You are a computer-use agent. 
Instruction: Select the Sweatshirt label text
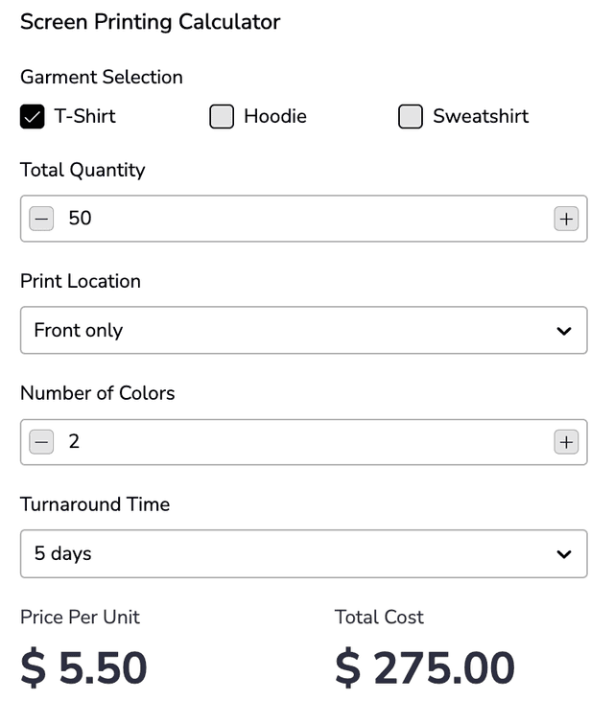point(481,116)
